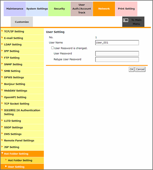Open the System Settings tab
The width and height of the screenshot is (153, 170).
pyautogui.click(x=37, y=9)
